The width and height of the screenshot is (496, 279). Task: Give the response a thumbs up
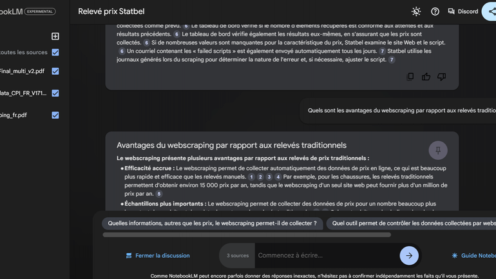tap(426, 77)
